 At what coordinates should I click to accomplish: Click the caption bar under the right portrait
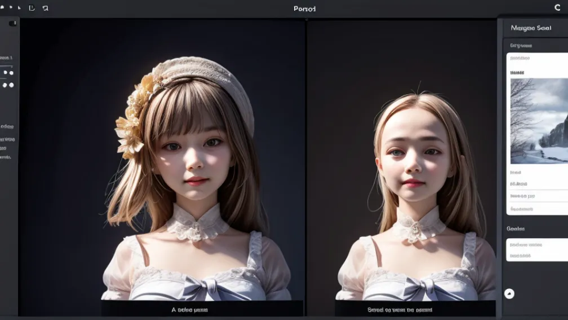[415, 309]
